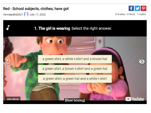This screenshot has width=151, height=113.
Task: Click the July 17, 2022 date
Action: click(38, 15)
